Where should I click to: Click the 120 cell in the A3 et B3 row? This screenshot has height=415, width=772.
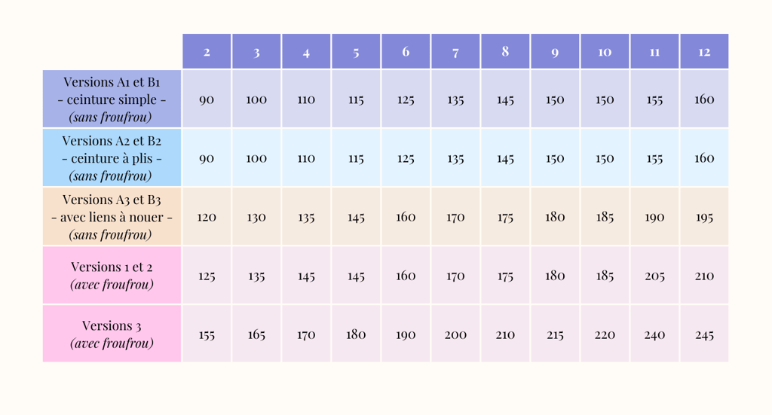[x=207, y=216]
